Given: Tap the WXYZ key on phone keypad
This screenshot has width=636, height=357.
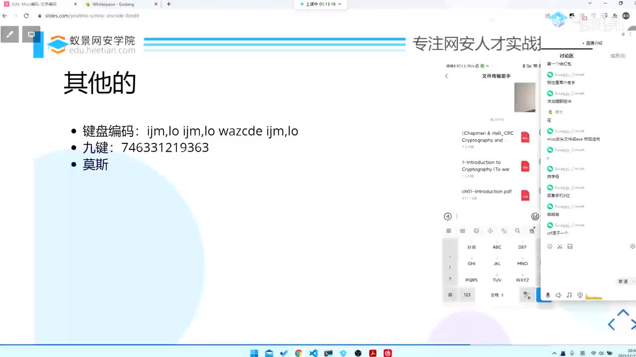Looking at the screenshot, I should (x=523, y=280).
